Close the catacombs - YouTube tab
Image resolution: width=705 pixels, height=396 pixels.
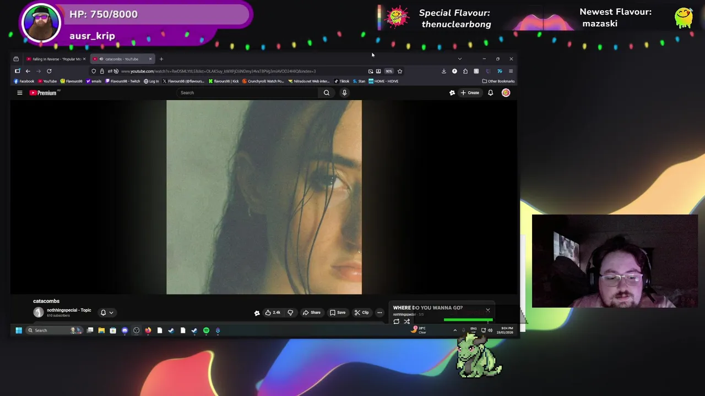click(150, 59)
